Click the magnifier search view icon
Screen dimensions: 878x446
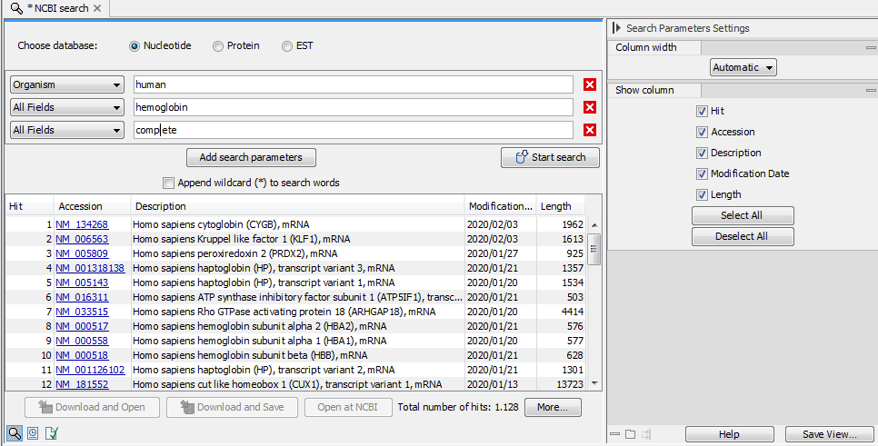point(15,432)
